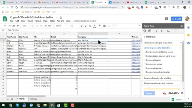
Task: Select the Company header cell
Action: (93, 37)
